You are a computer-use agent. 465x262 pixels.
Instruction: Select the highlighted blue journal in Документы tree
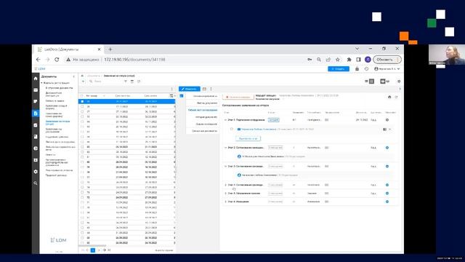click(x=58, y=123)
